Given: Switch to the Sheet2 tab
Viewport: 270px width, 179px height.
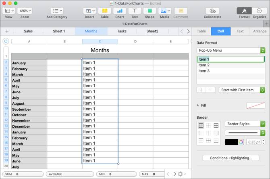Looking at the screenshot, I should [x=152, y=31].
